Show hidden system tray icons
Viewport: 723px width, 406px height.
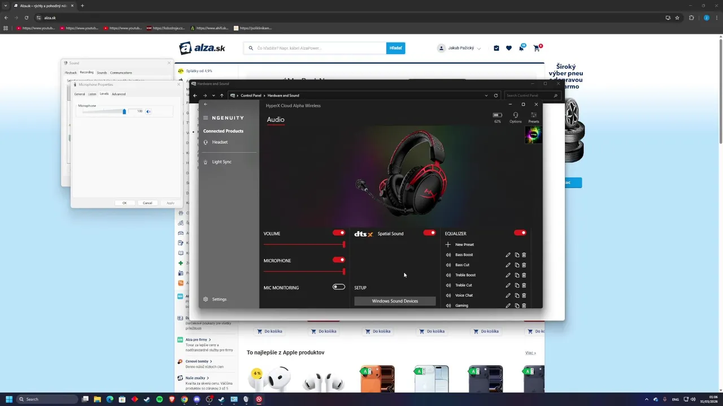[x=647, y=399]
